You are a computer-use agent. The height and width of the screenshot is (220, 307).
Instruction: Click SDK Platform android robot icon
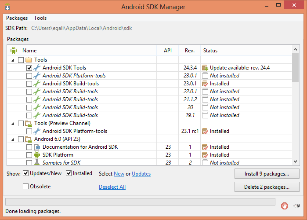coord(37,155)
